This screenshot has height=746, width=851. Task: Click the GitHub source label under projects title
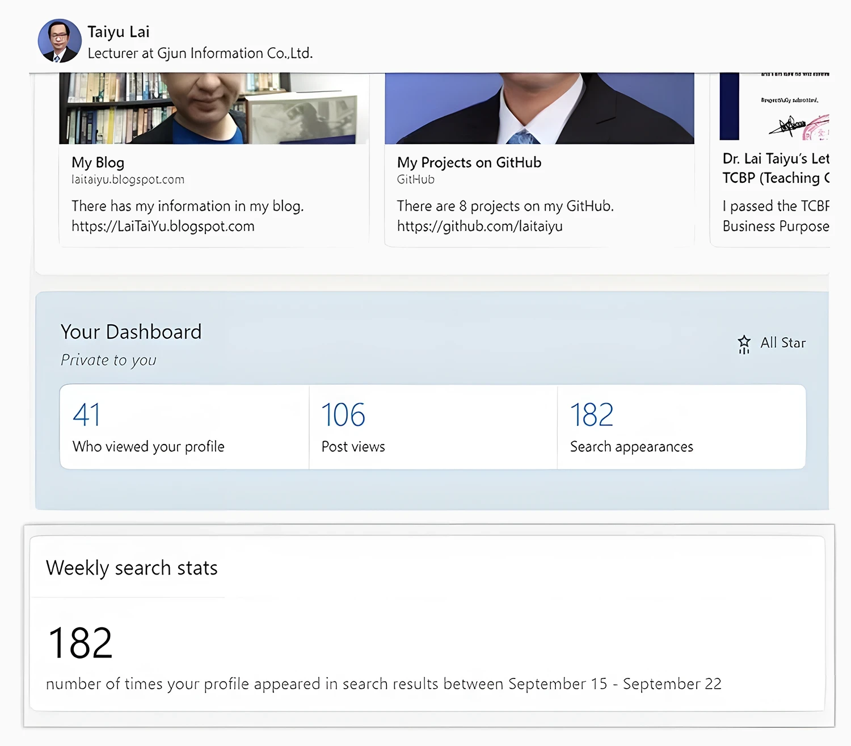tap(415, 180)
